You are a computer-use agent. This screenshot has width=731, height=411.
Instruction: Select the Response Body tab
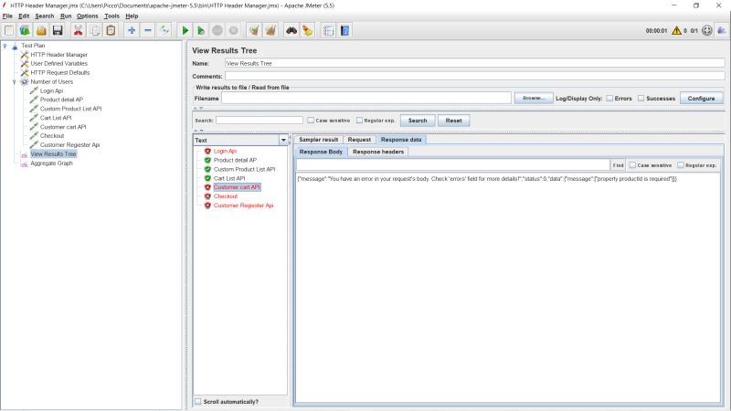coord(321,152)
